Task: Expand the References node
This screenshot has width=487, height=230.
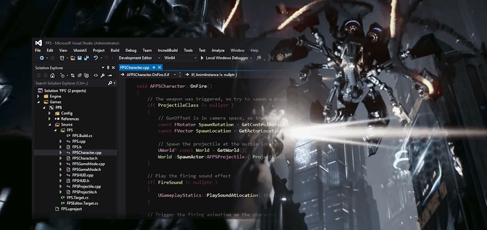Action: coord(49,119)
